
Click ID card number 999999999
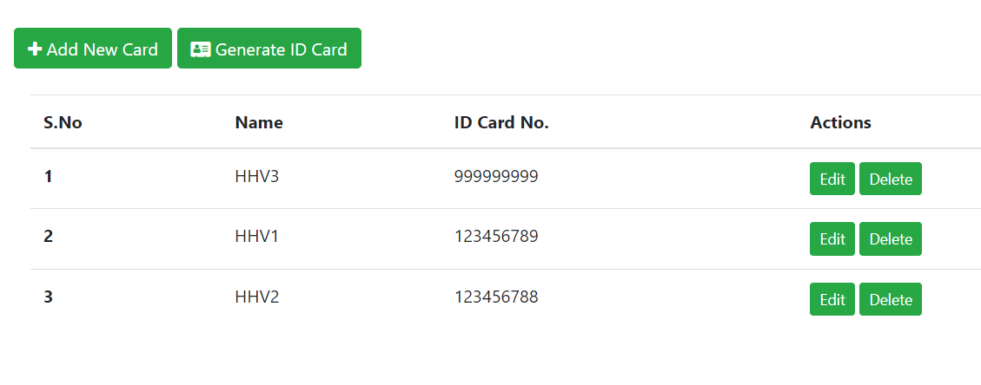click(495, 177)
